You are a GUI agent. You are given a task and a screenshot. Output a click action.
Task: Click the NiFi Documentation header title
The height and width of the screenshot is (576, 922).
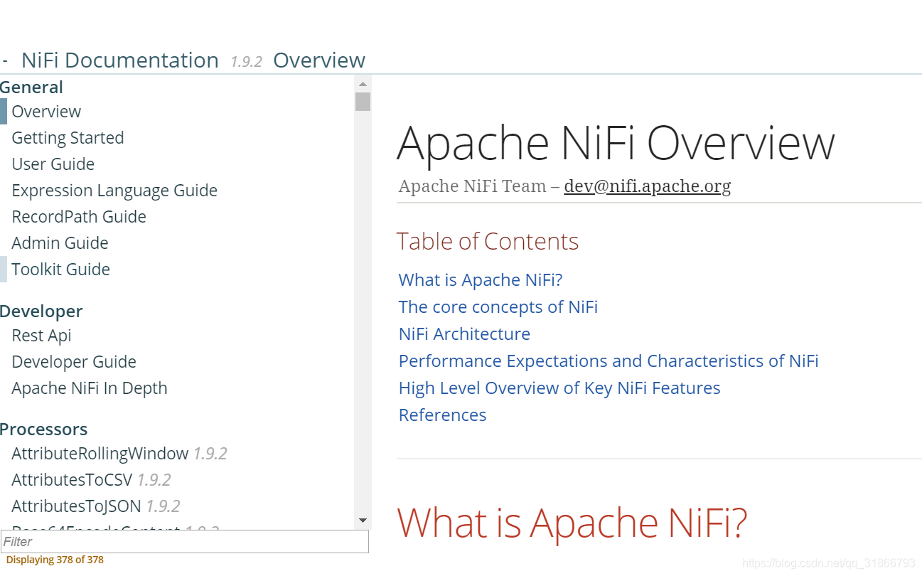click(120, 60)
